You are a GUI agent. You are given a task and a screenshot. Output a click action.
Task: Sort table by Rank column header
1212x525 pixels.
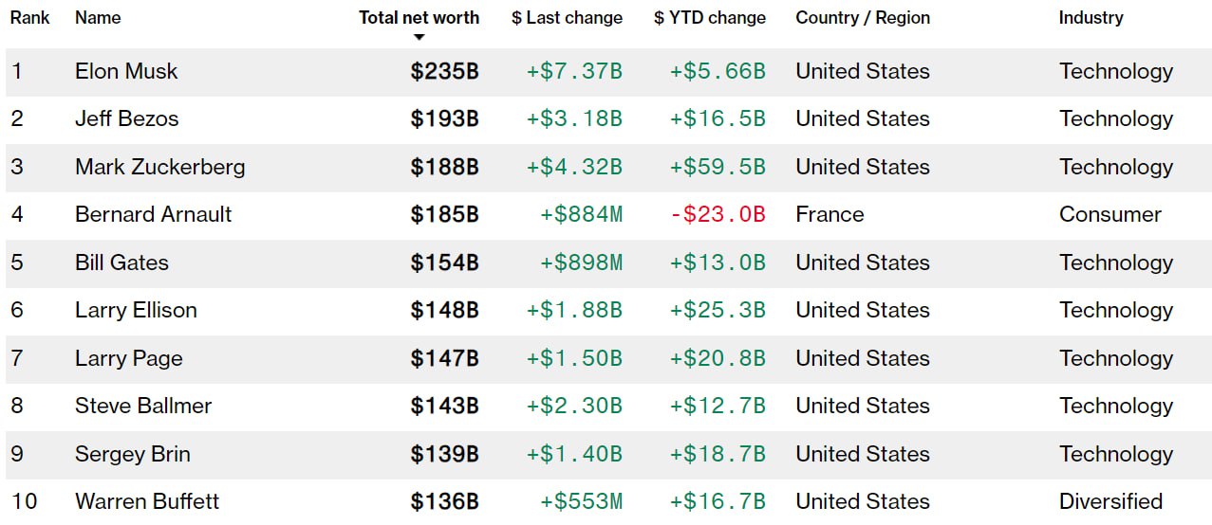coord(30,17)
